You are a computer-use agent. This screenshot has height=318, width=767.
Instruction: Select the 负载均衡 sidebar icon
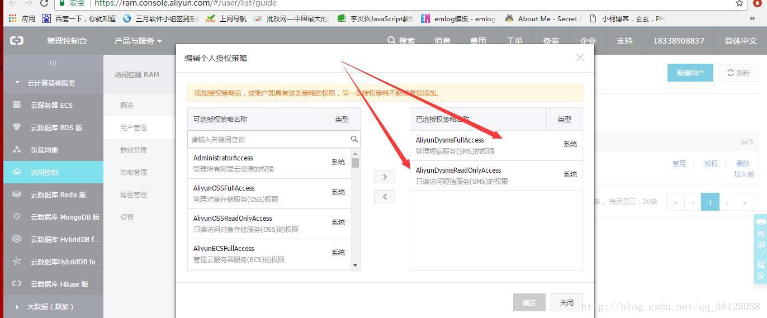17,150
